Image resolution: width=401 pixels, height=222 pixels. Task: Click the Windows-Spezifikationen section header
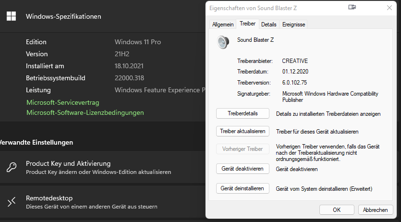pos(63,16)
